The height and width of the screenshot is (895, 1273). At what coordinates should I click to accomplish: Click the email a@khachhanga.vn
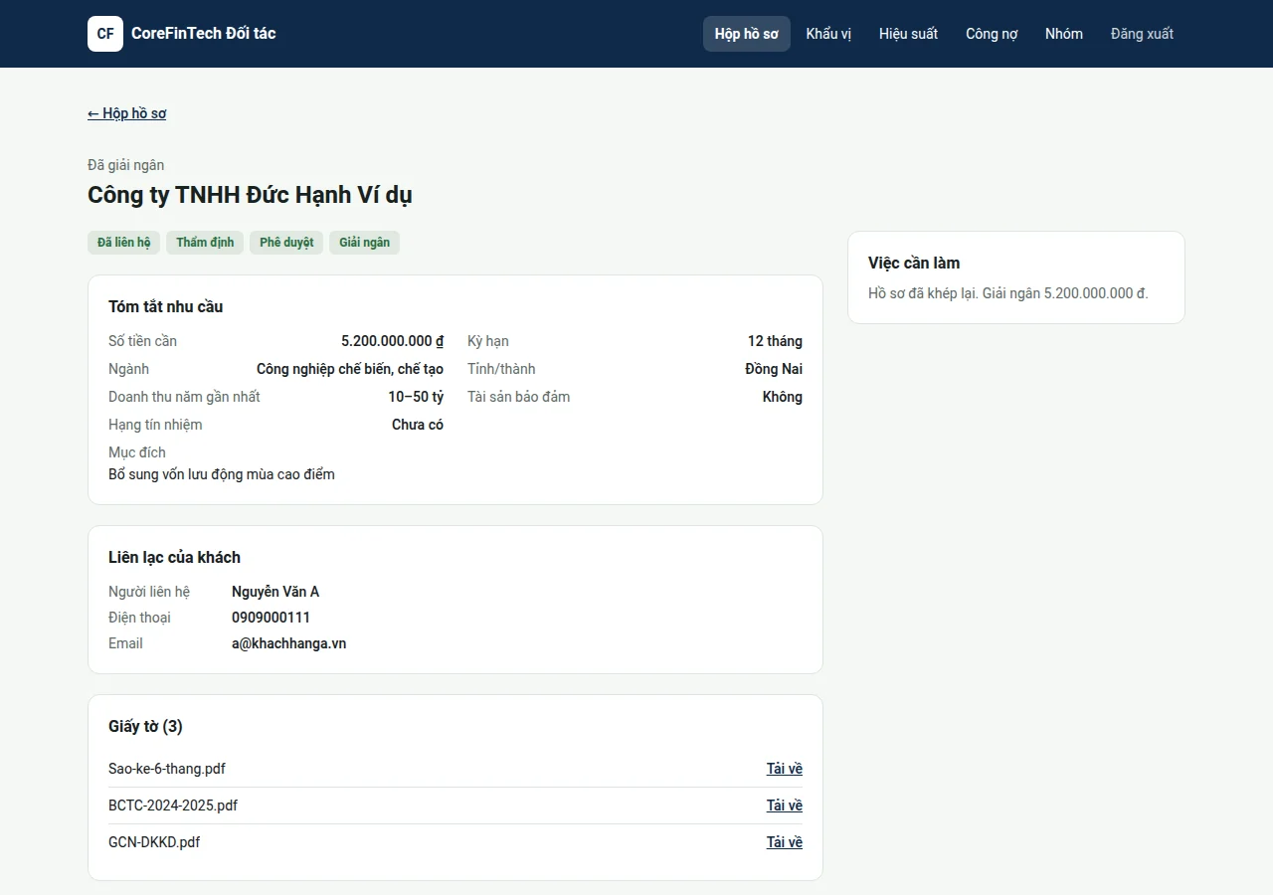288,643
